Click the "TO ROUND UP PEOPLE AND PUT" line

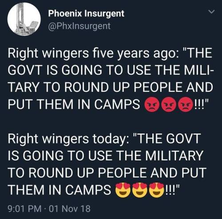point(107,172)
